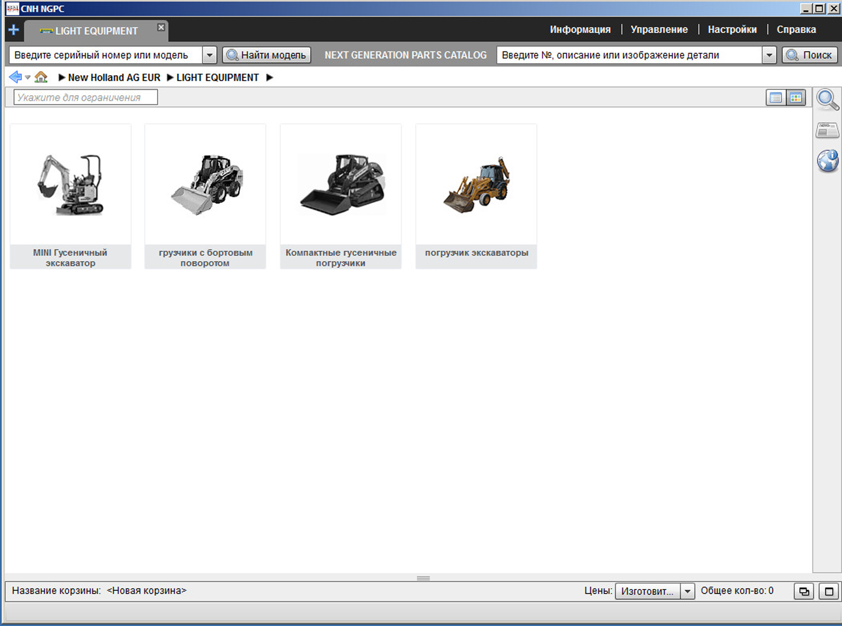This screenshot has height=626, width=842.
Task: Switch to thumbnail grid view
Action: click(796, 98)
